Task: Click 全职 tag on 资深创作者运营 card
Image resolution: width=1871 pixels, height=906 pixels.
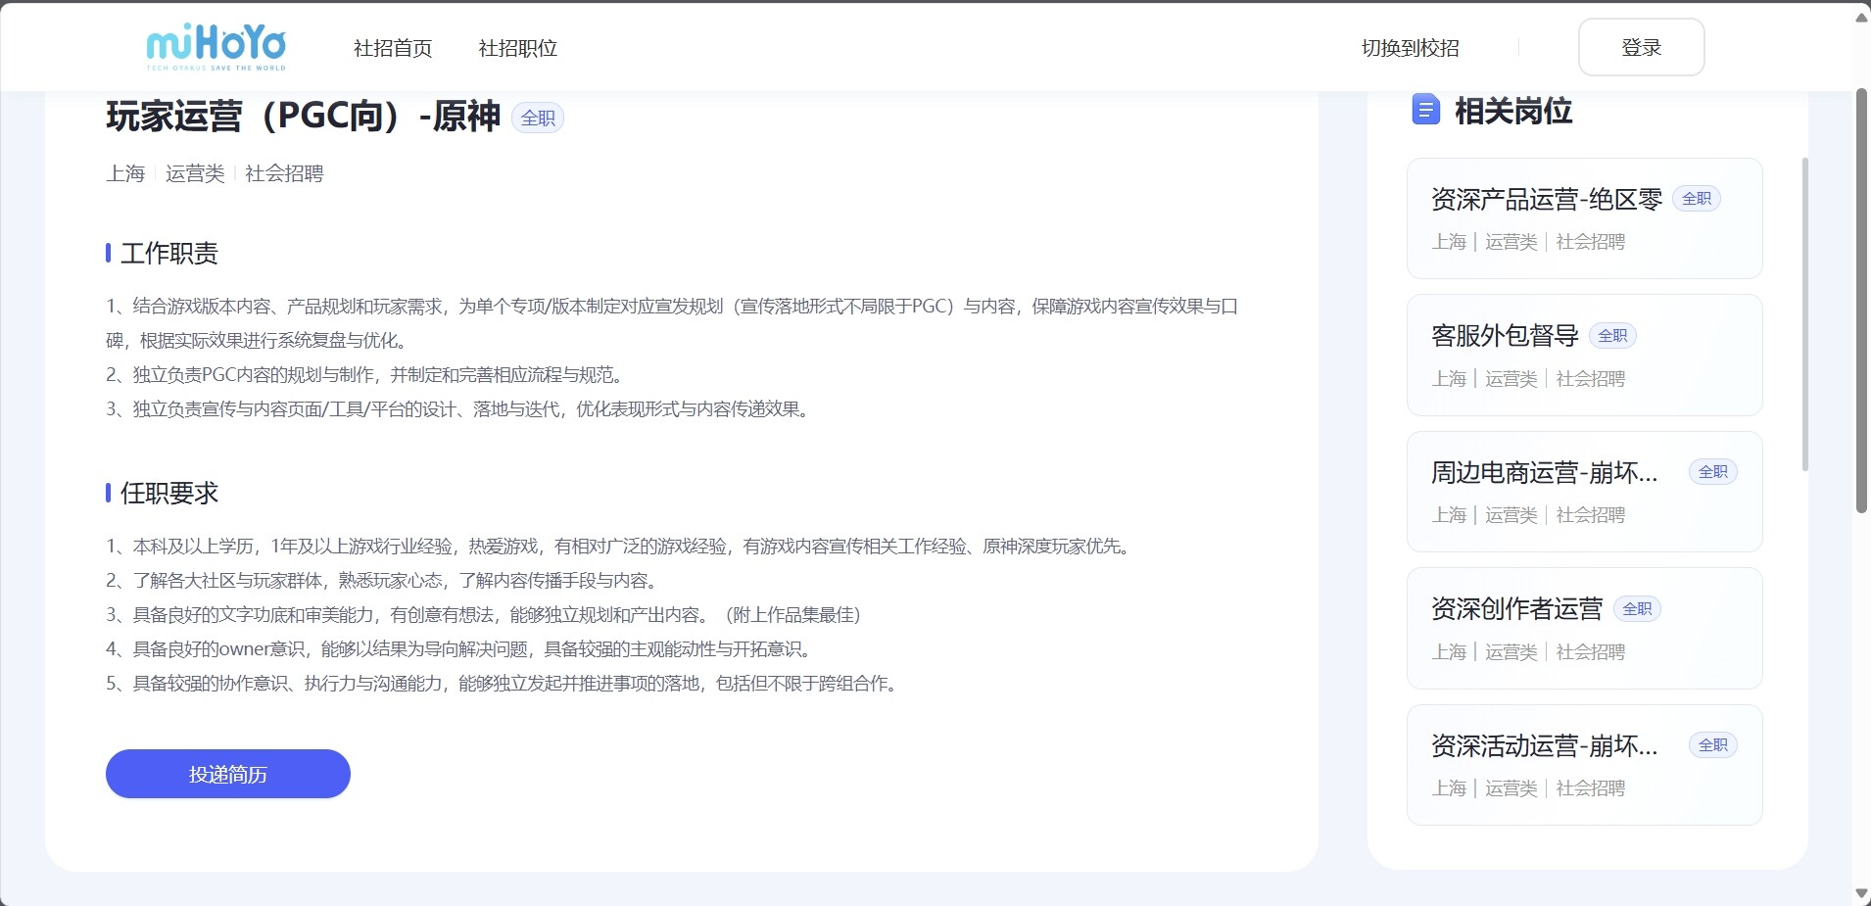Action: pos(1636,609)
